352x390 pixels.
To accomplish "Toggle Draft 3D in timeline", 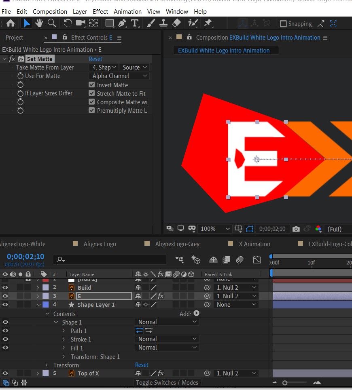I will (196, 260).
